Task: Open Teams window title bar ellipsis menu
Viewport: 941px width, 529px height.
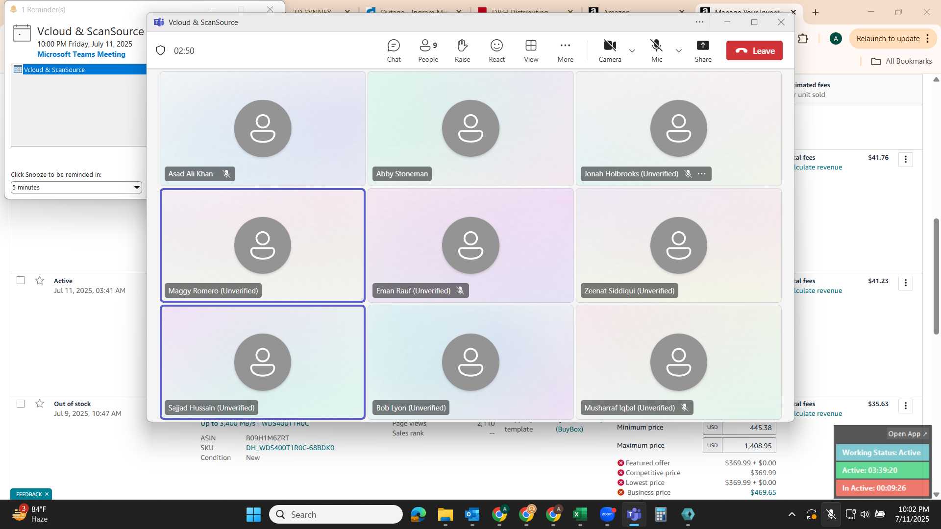Action: pos(699,22)
